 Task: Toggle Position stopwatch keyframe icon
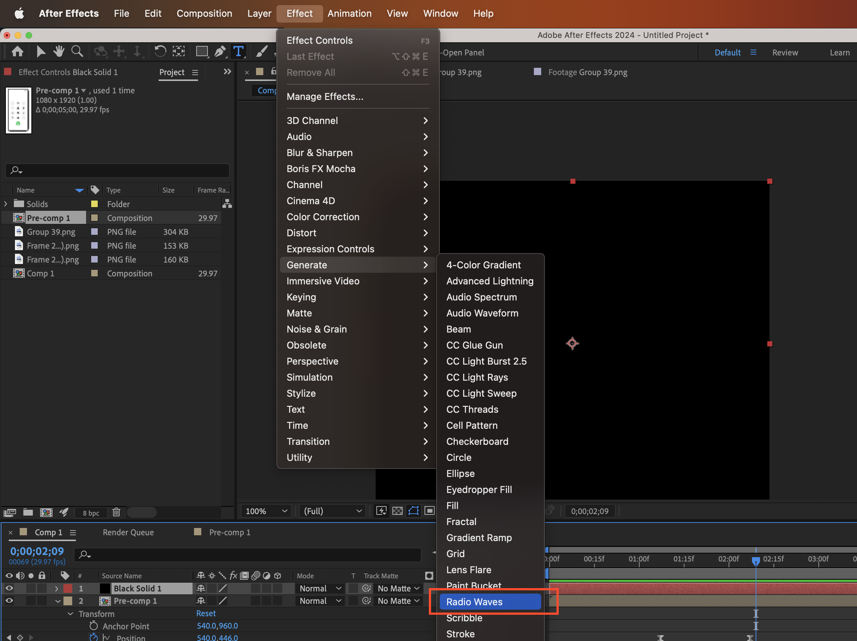click(x=93, y=637)
